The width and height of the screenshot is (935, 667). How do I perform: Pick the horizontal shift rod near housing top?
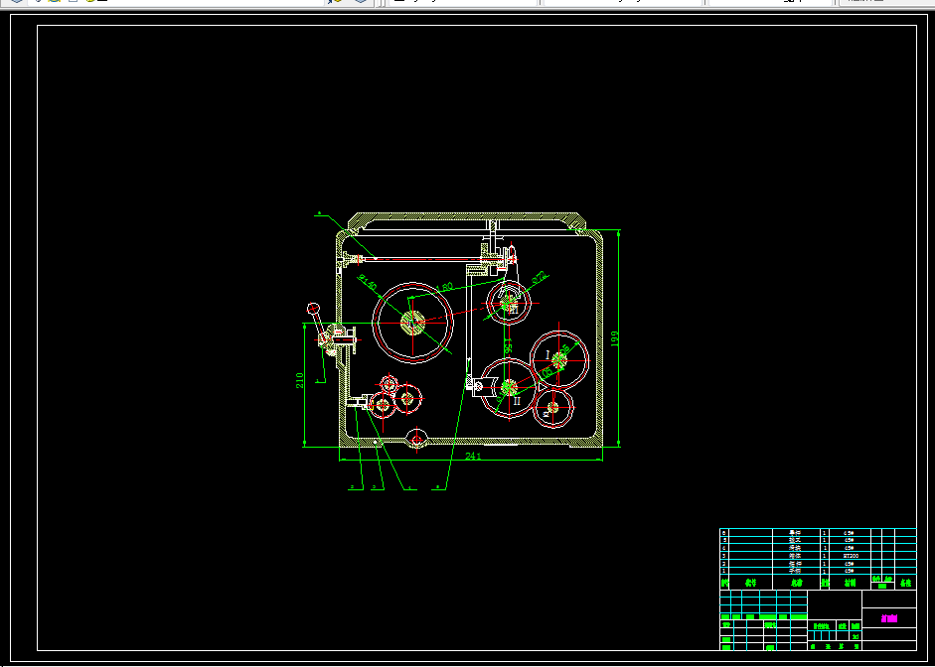[x=422, y=258]
